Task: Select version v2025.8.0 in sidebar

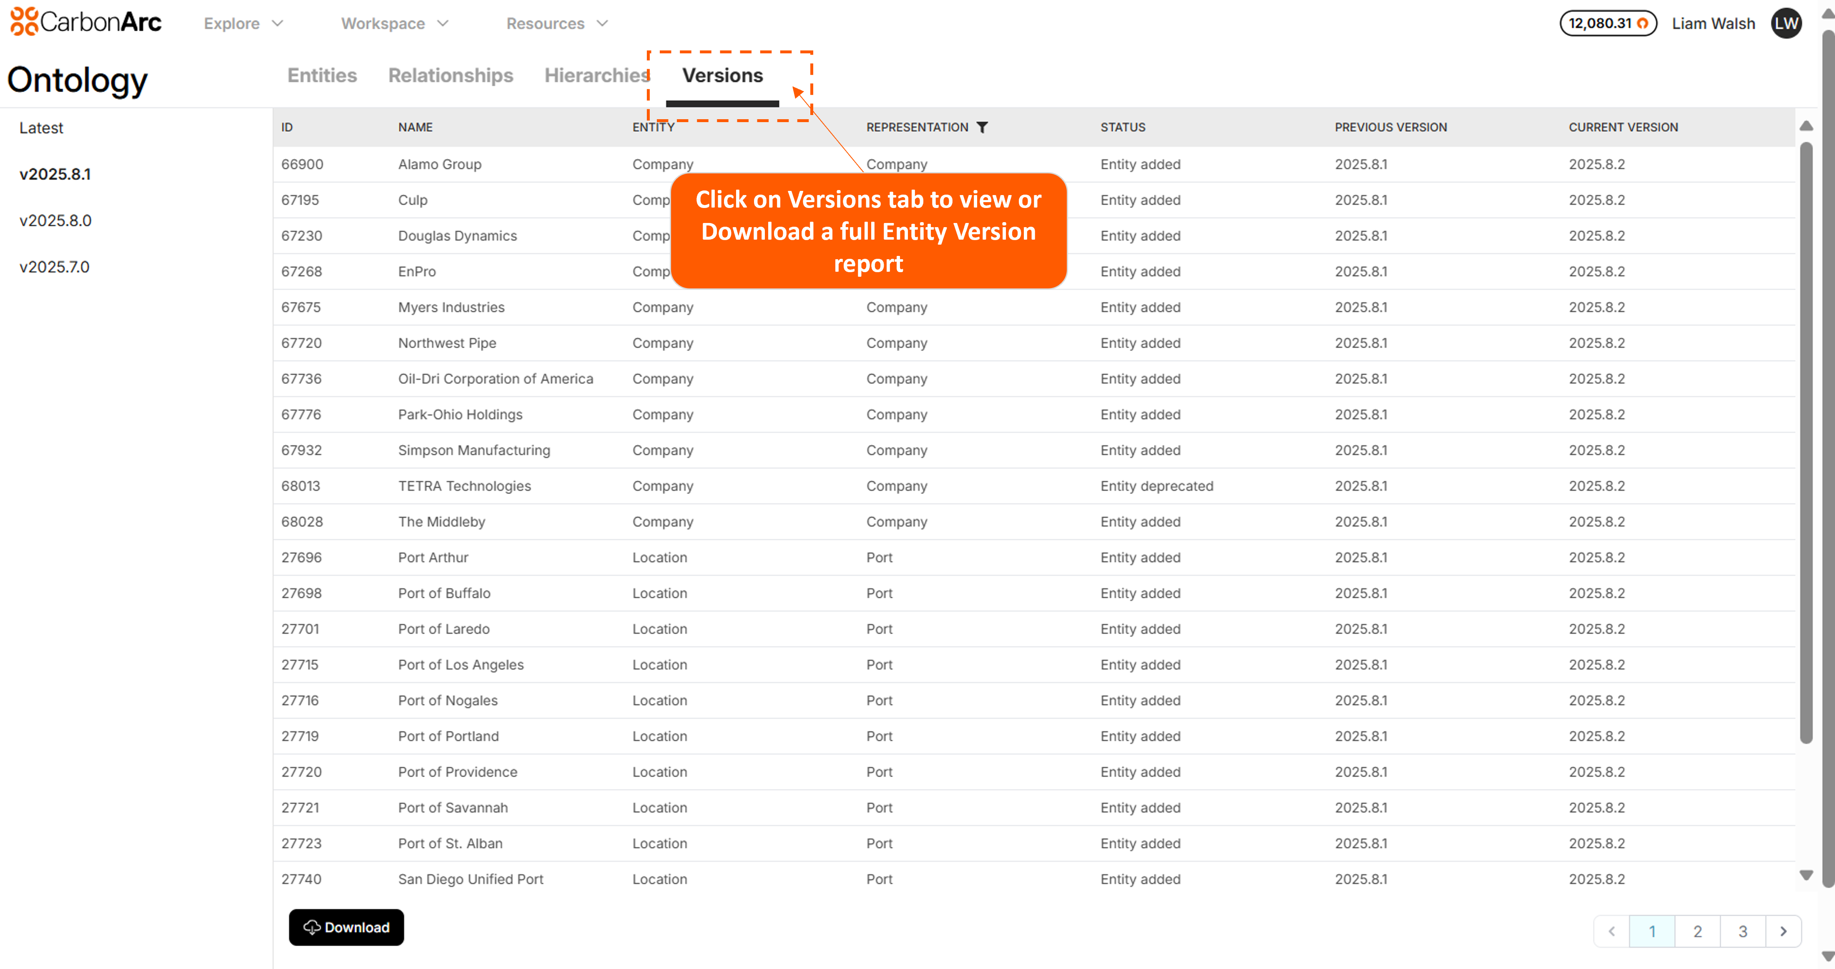Action: pos(55,221)
